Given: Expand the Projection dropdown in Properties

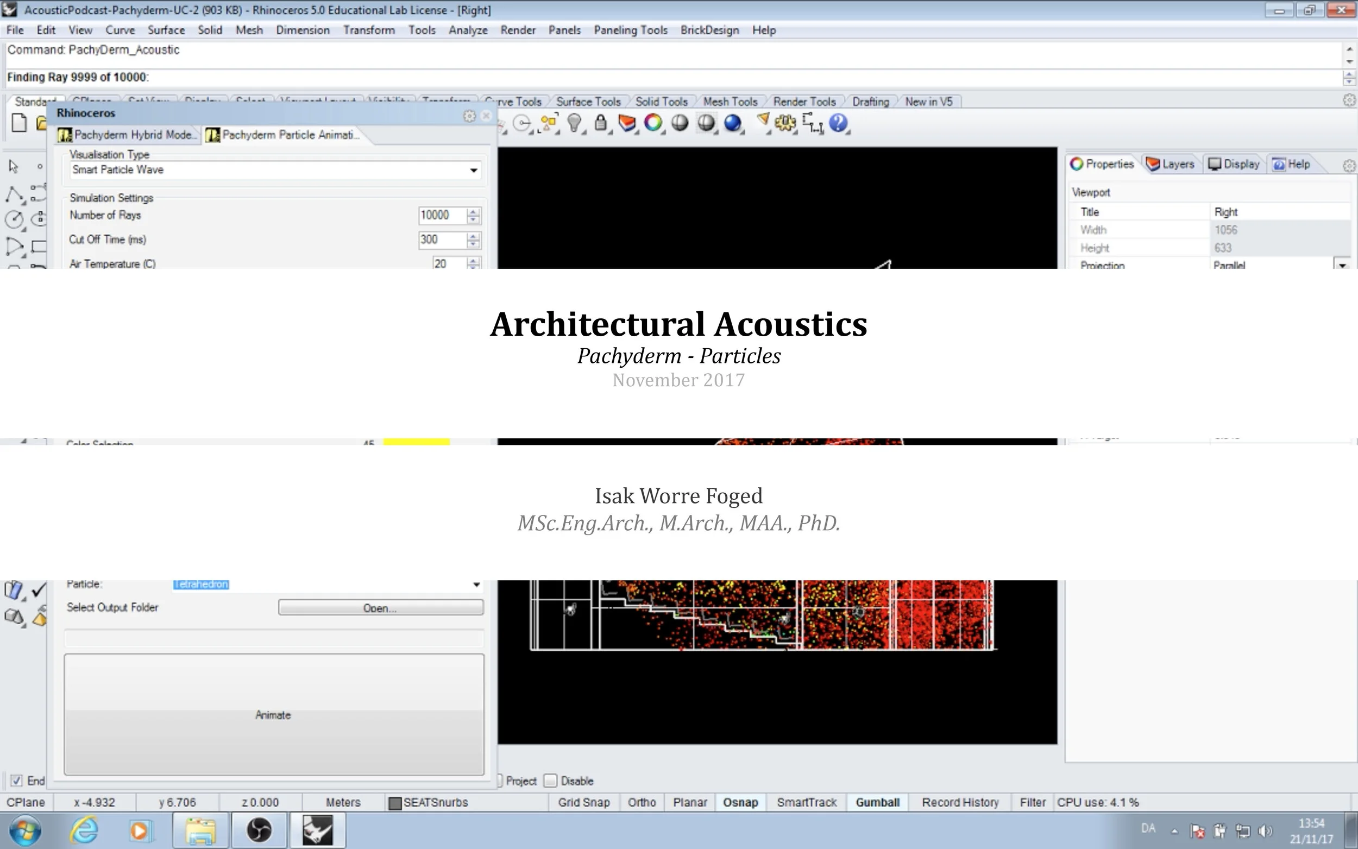Looking at the screenshot, I should click(x=1342, y=265).
